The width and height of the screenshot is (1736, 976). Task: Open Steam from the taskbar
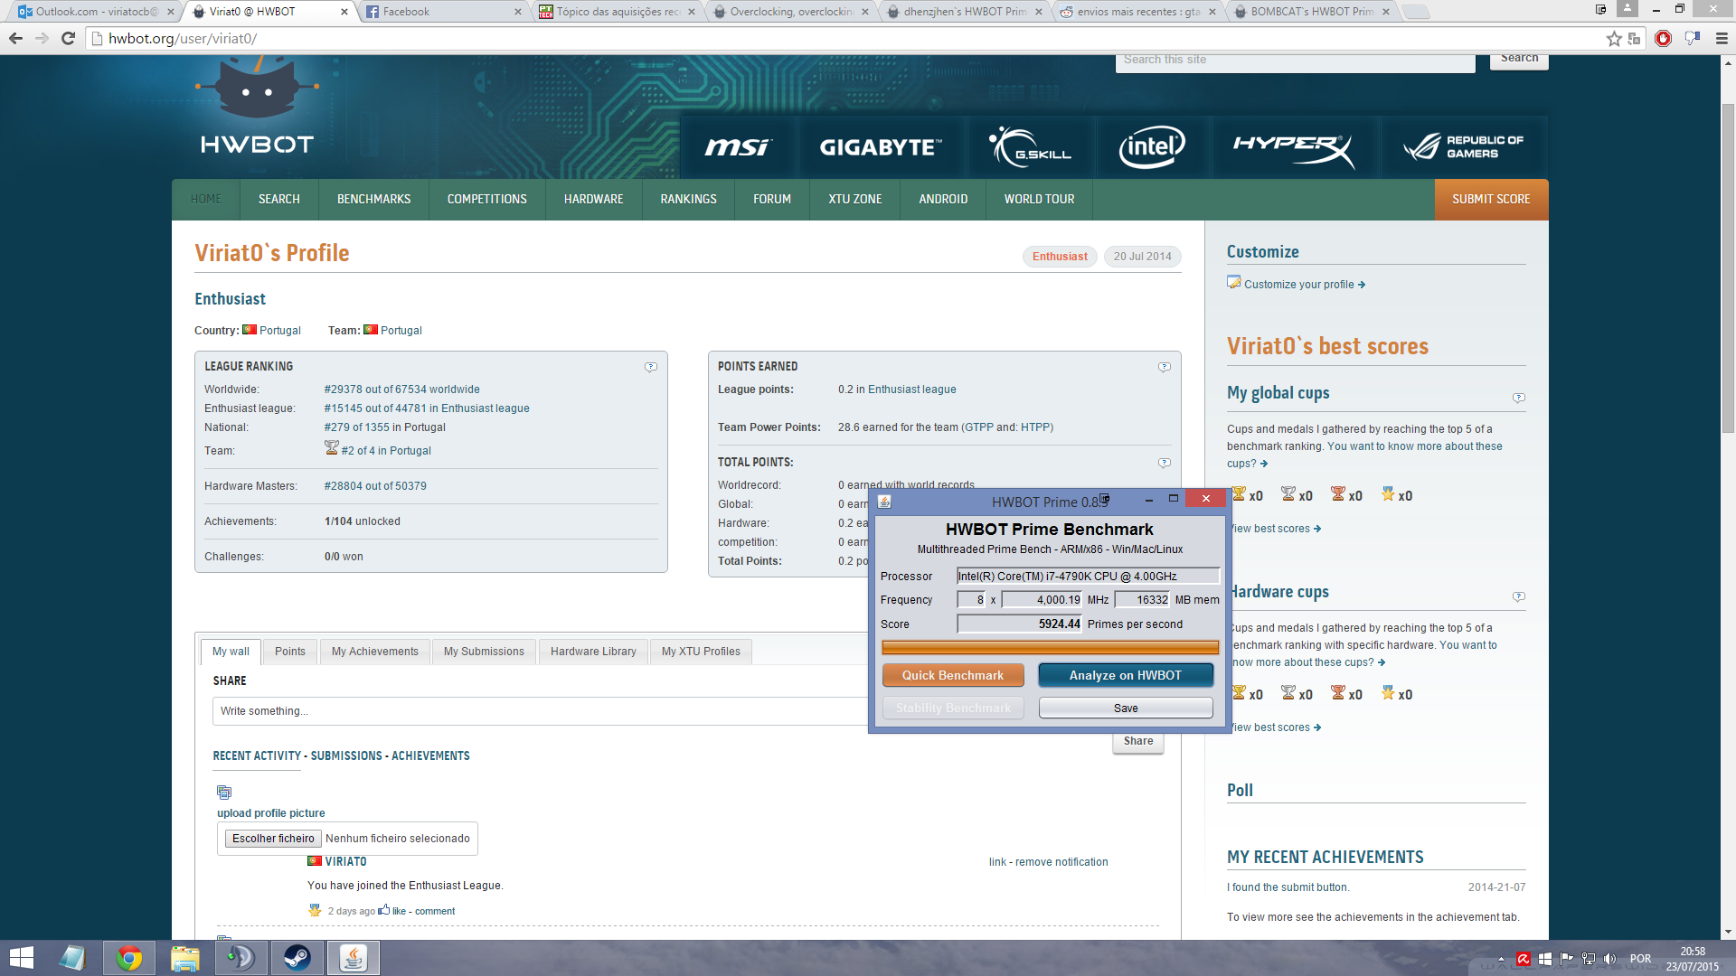(x=297, y=958)
